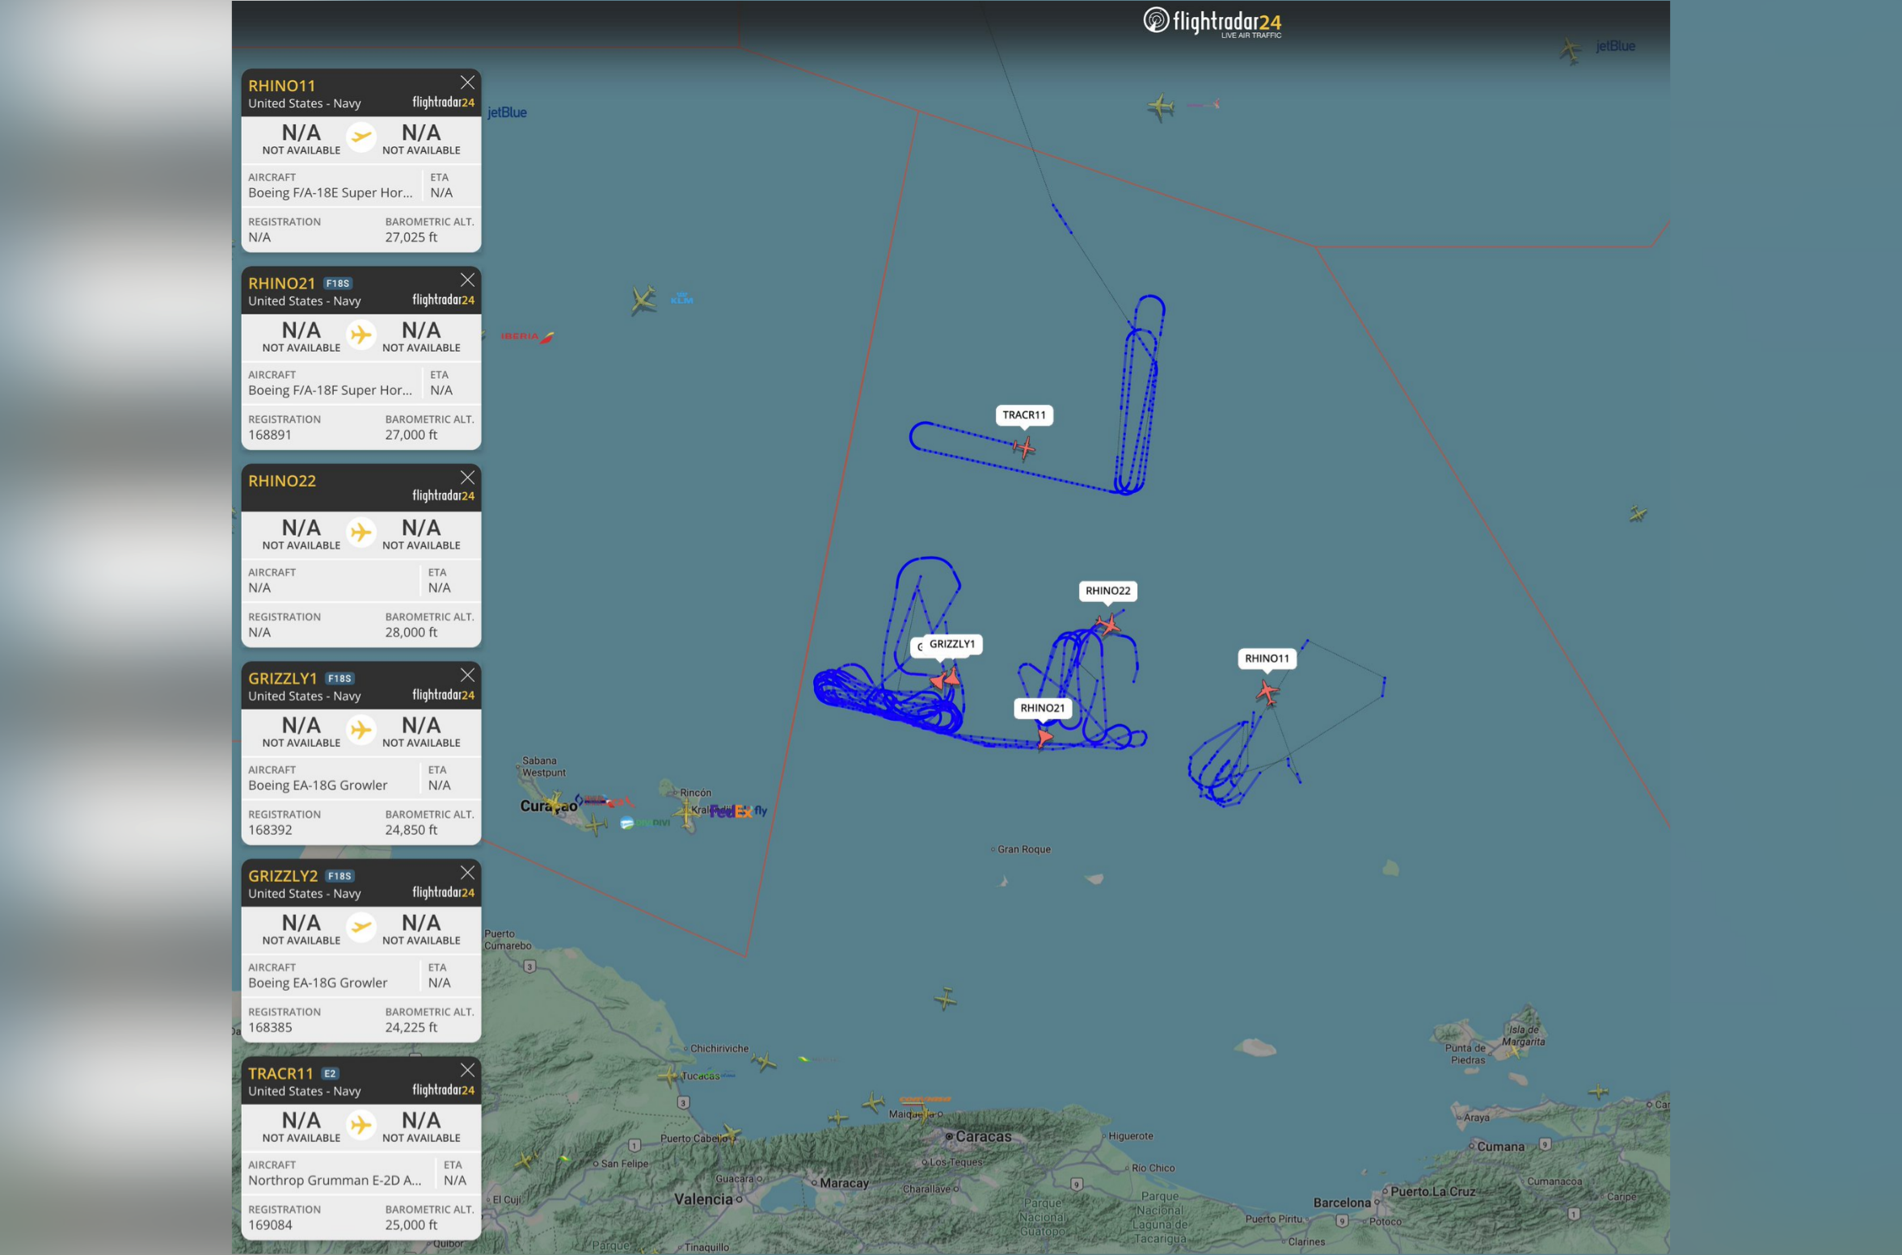Click the E2 type badge on TRACR11 card
The height and width of the screenshot is (1255, 1902).
click(330, 1074)
